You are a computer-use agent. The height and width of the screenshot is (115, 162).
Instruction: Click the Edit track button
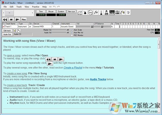7,31
